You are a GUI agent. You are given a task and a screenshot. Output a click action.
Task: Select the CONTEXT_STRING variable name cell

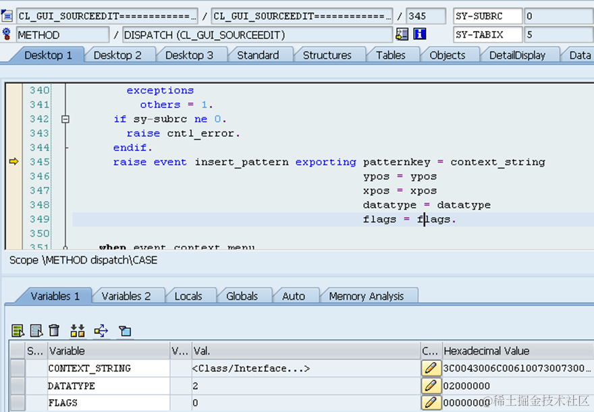(x=109, y=368)
